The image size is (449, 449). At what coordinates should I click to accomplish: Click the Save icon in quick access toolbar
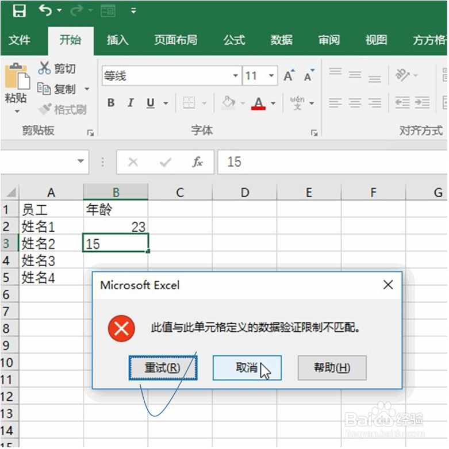[x=19, y=10]
